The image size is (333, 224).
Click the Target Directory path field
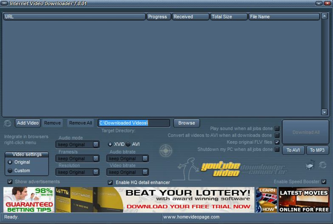pos(134,123)
